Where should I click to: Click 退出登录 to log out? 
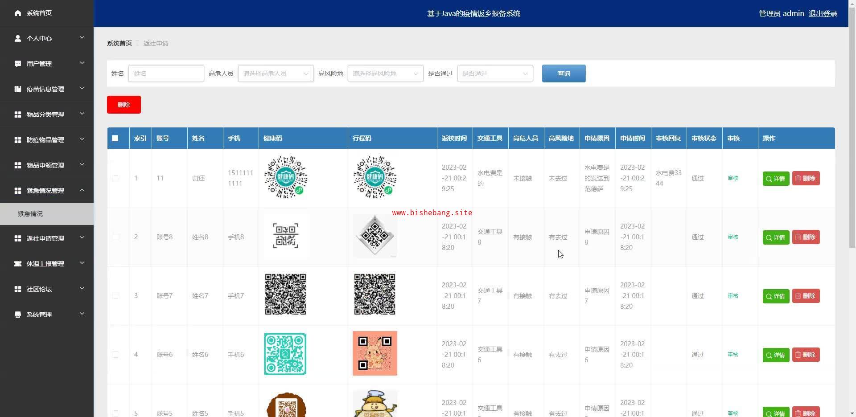tap(823, 13)
